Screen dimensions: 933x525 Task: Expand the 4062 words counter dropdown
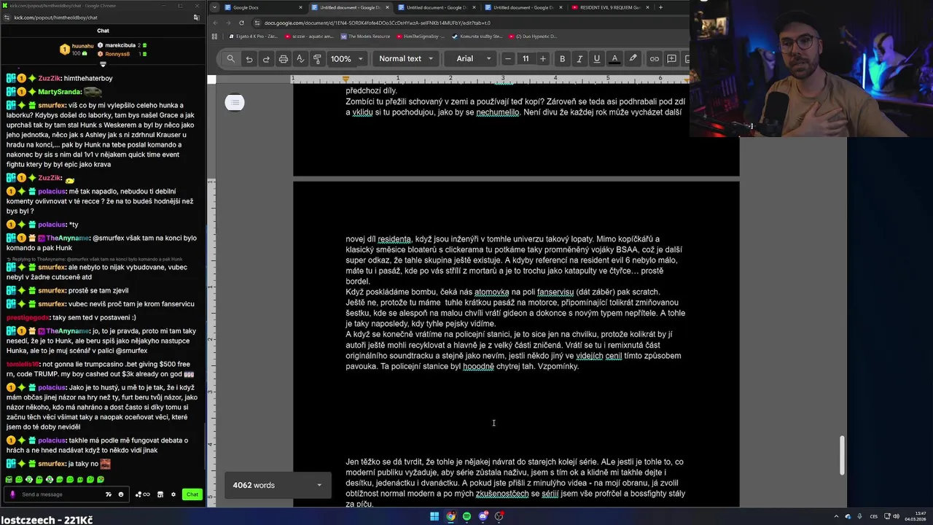click(319, 485)
